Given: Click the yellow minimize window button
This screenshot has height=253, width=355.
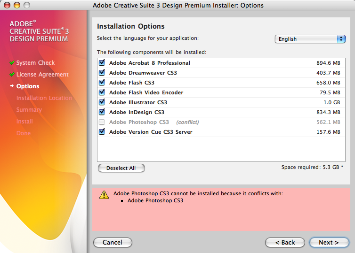Looking at the screenshot, I should pyautogui.click(x=17, y=5).
